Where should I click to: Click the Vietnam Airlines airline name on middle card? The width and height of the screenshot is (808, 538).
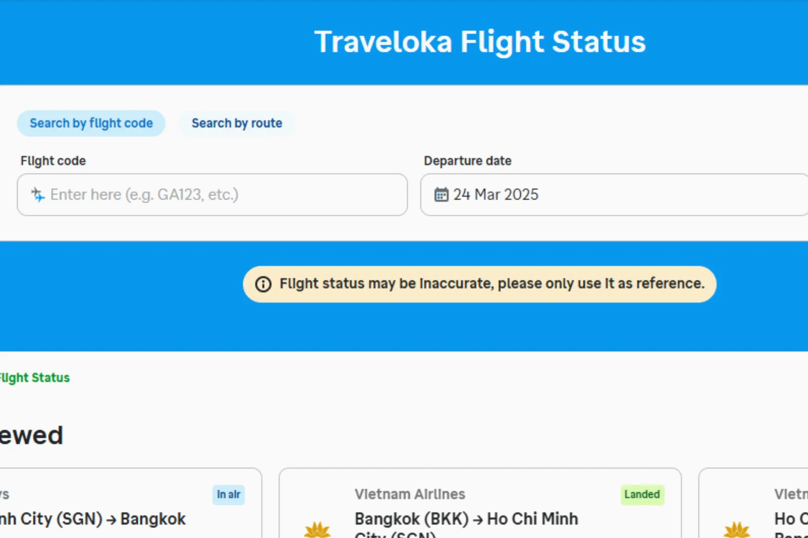(409, 494)
